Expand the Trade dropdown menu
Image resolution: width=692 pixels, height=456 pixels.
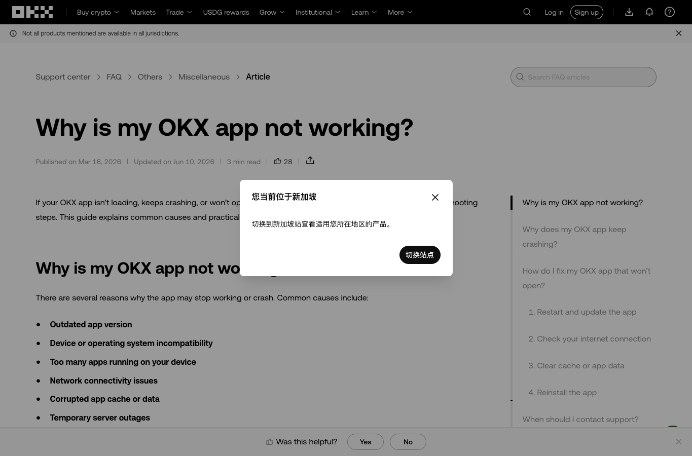click(179, 12)
